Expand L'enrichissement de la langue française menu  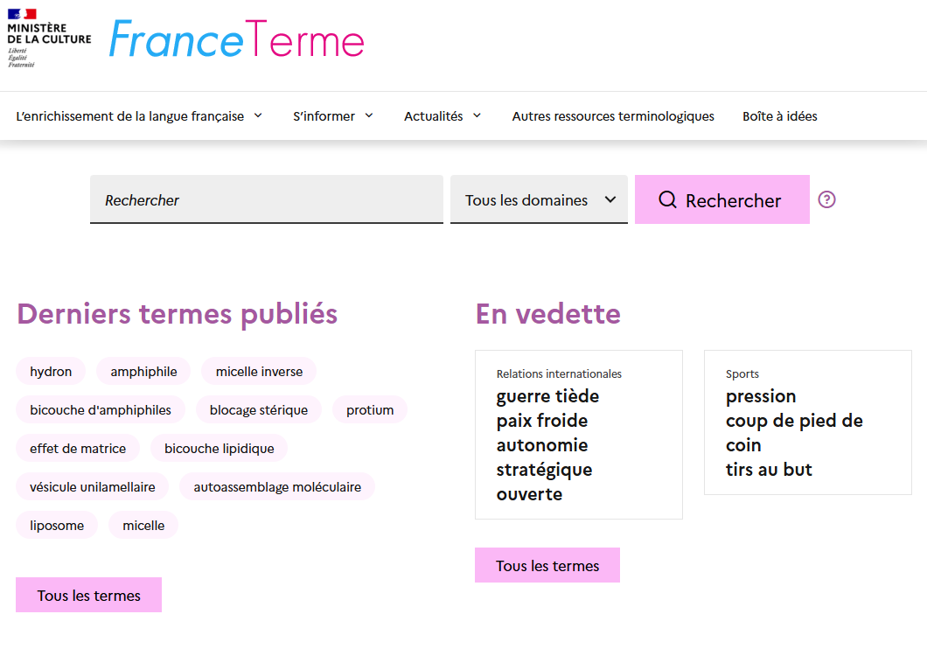(x=139, y=116)
